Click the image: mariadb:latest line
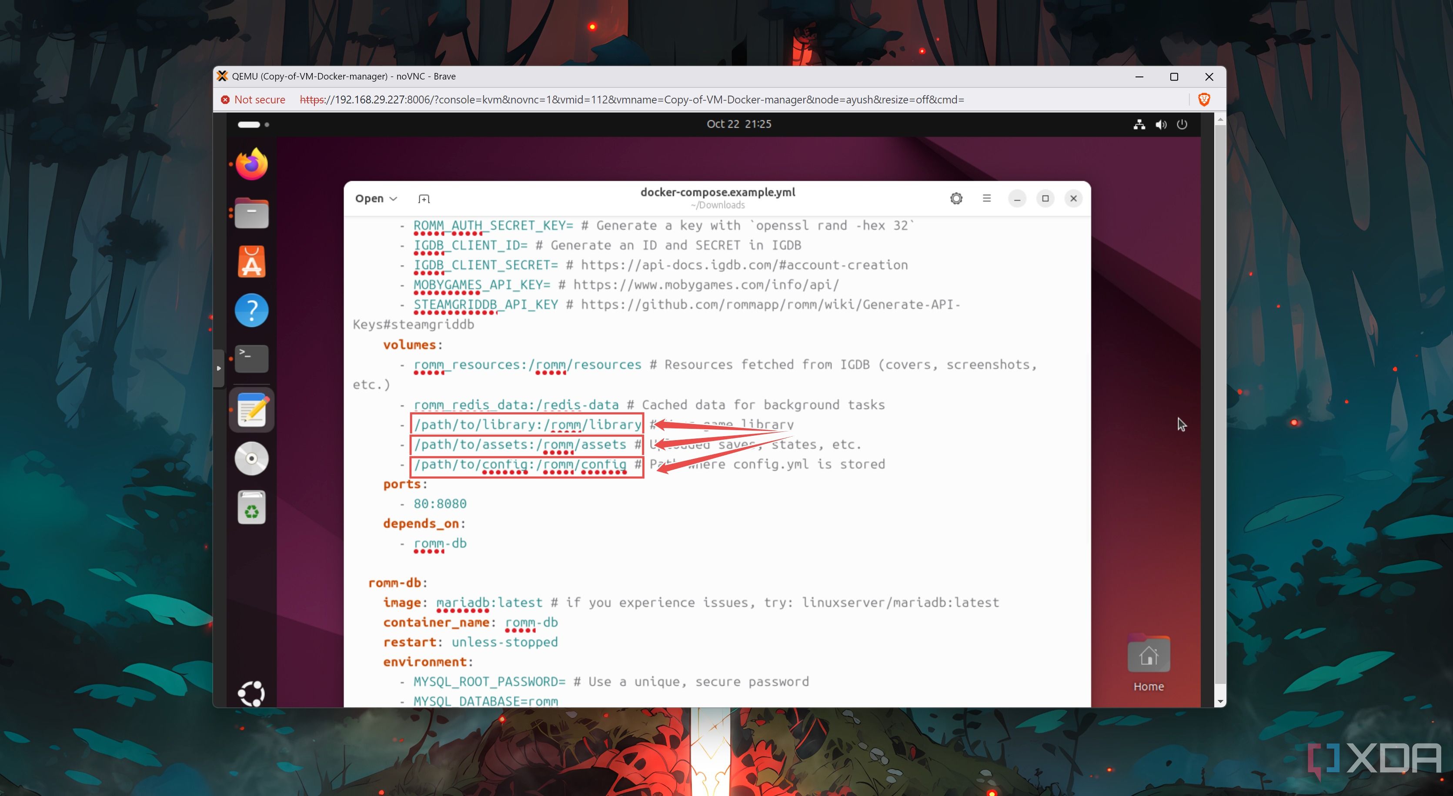 tap(691, 603)
